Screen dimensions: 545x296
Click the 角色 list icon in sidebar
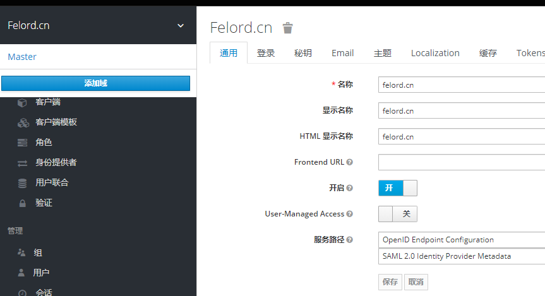point(22,143)
